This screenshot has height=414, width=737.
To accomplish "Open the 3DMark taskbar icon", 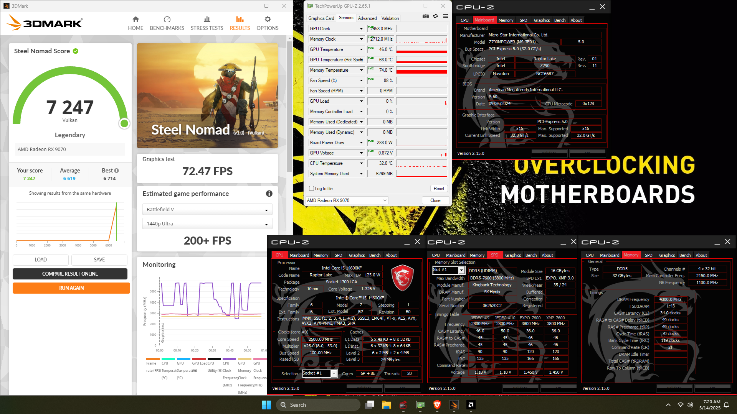I will click(454, 405).
